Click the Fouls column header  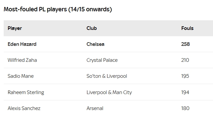tap(187, 28)
